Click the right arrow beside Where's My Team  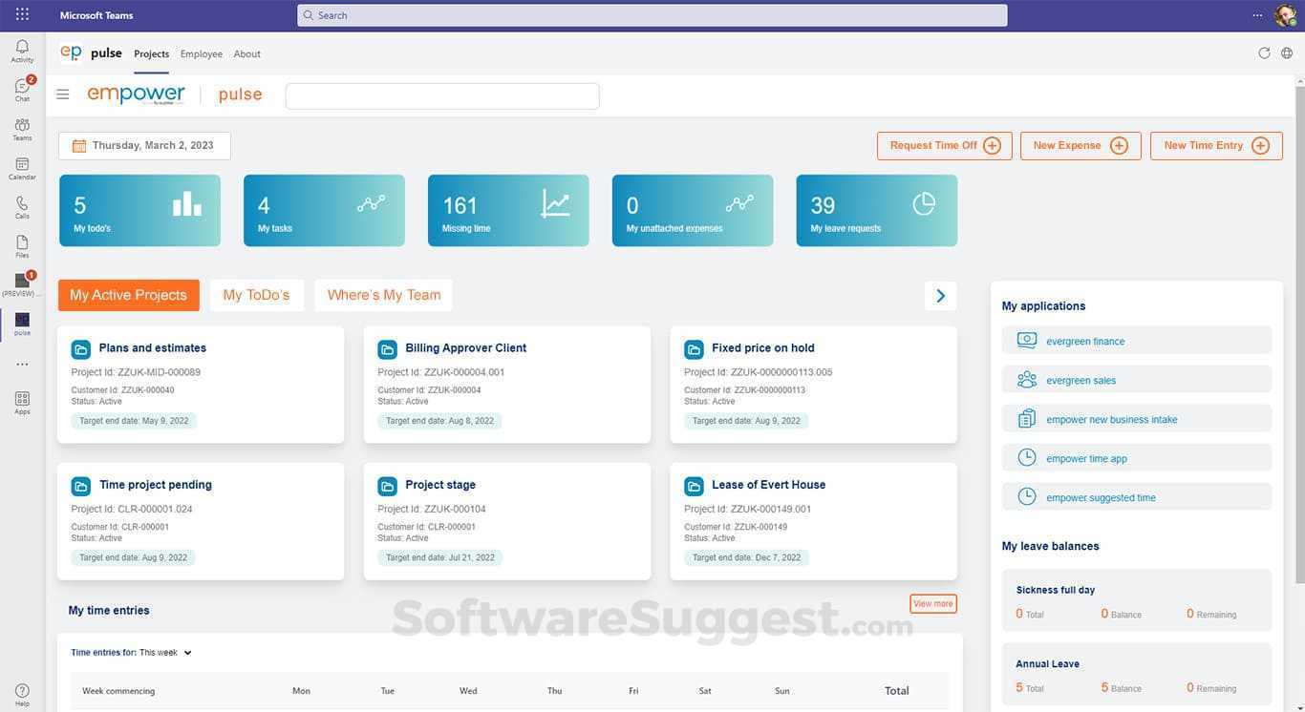(940, 295)
